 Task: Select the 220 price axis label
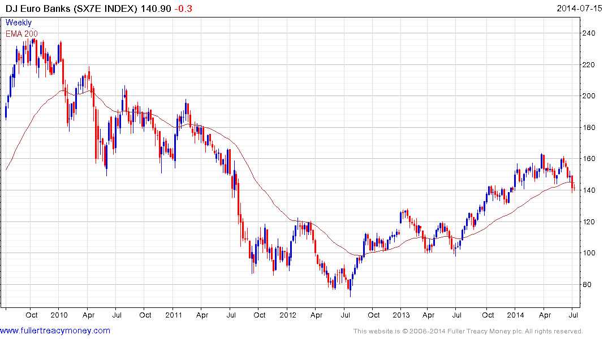click(589, 65)
